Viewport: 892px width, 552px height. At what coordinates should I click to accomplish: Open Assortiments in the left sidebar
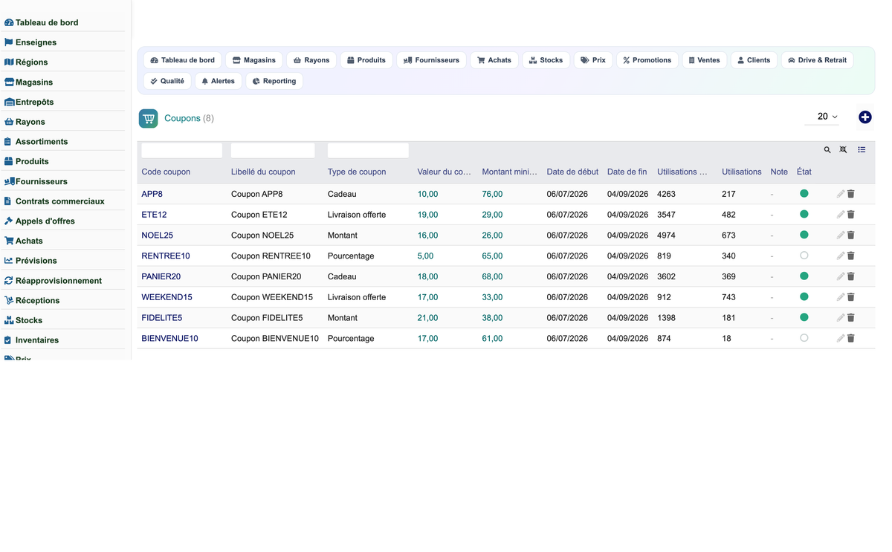coord(42,141)
